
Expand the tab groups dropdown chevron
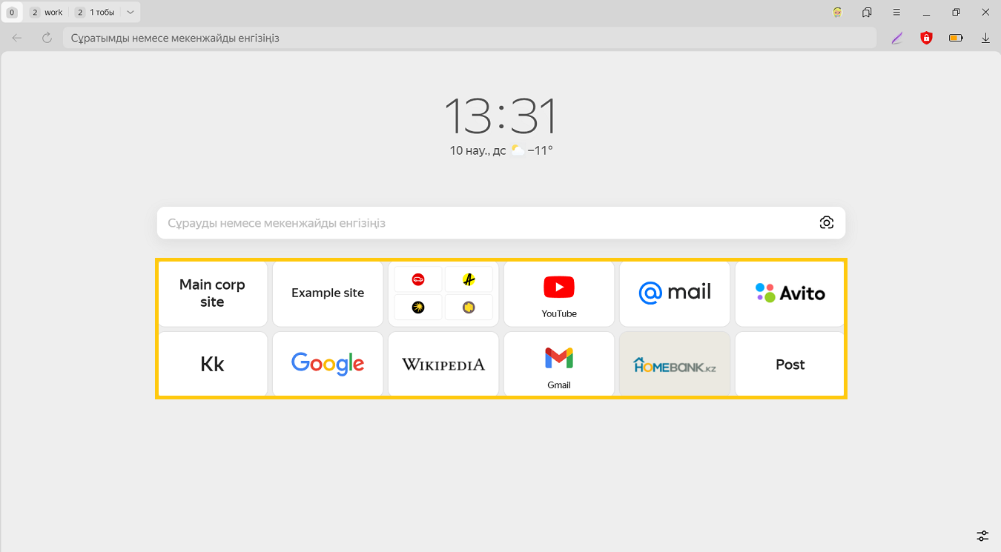click(131, 13)
